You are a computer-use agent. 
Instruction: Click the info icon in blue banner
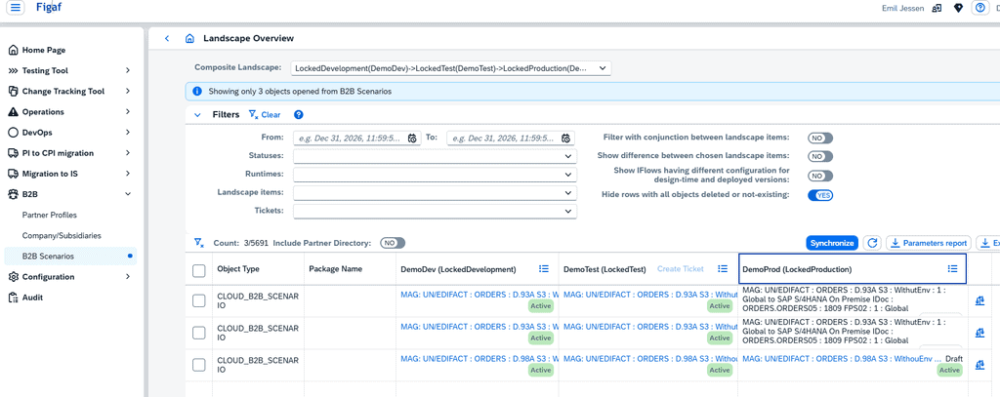197,91
